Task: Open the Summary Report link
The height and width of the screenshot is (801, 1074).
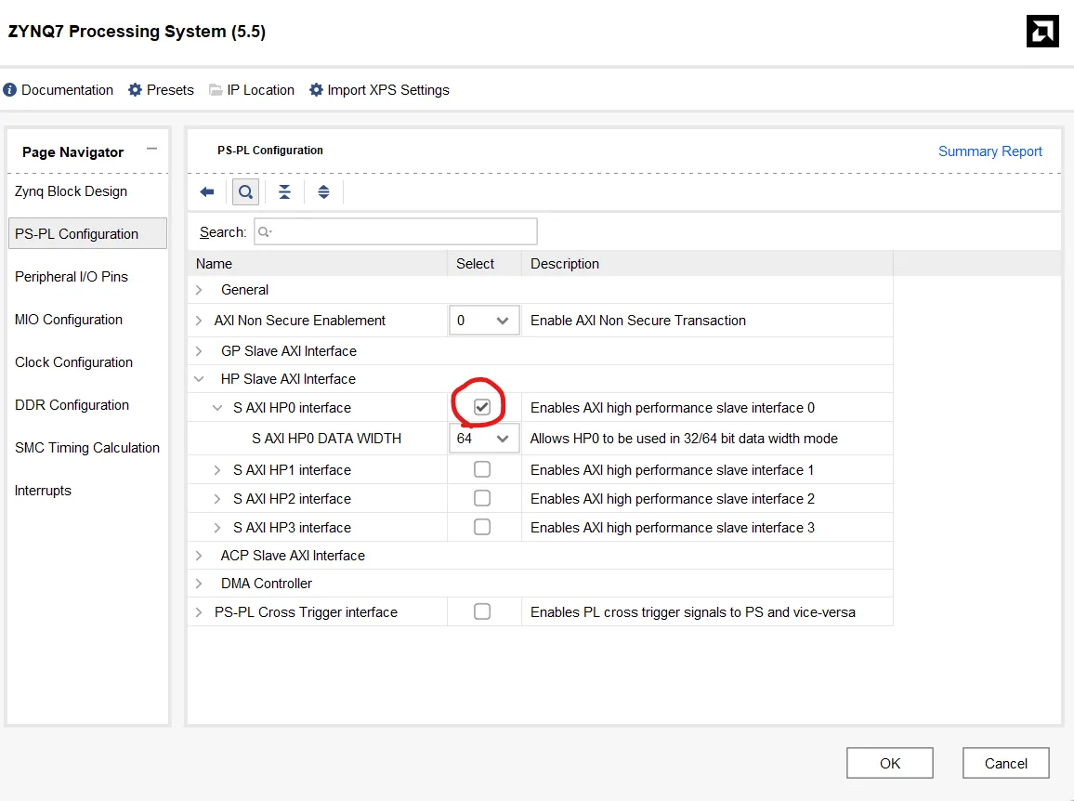Action: (989, 151)
